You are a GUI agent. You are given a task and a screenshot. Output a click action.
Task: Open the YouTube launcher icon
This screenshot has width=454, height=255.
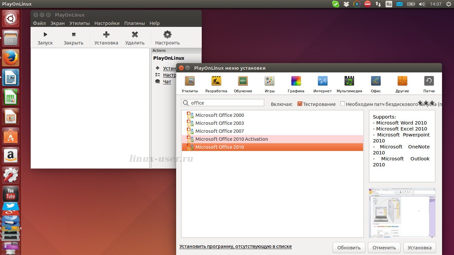(x=11, y=194)
